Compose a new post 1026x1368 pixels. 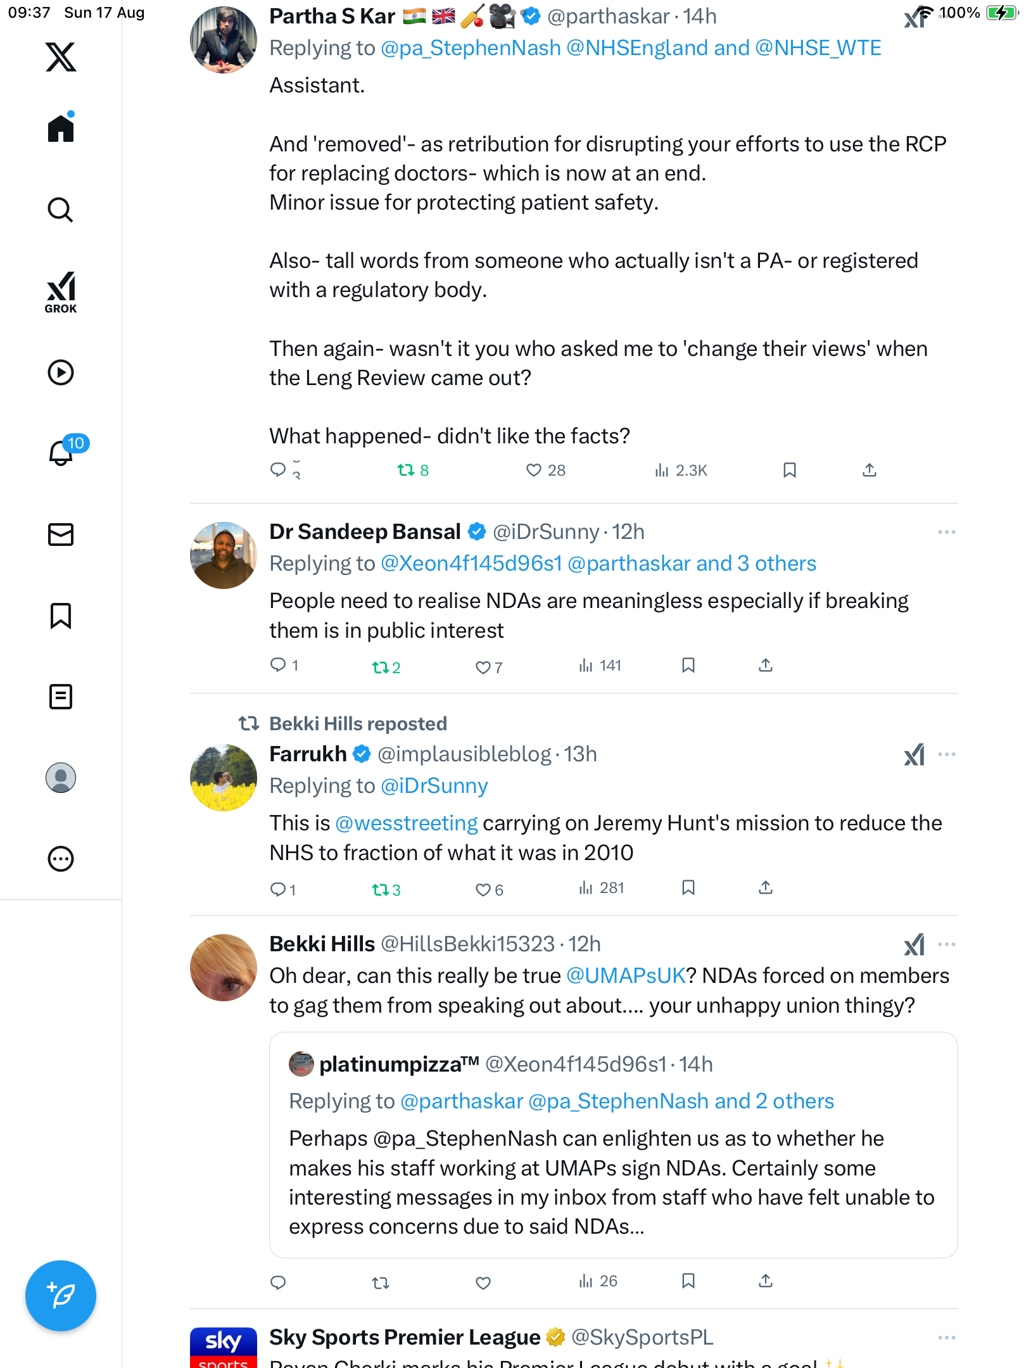click(61, 1296)
